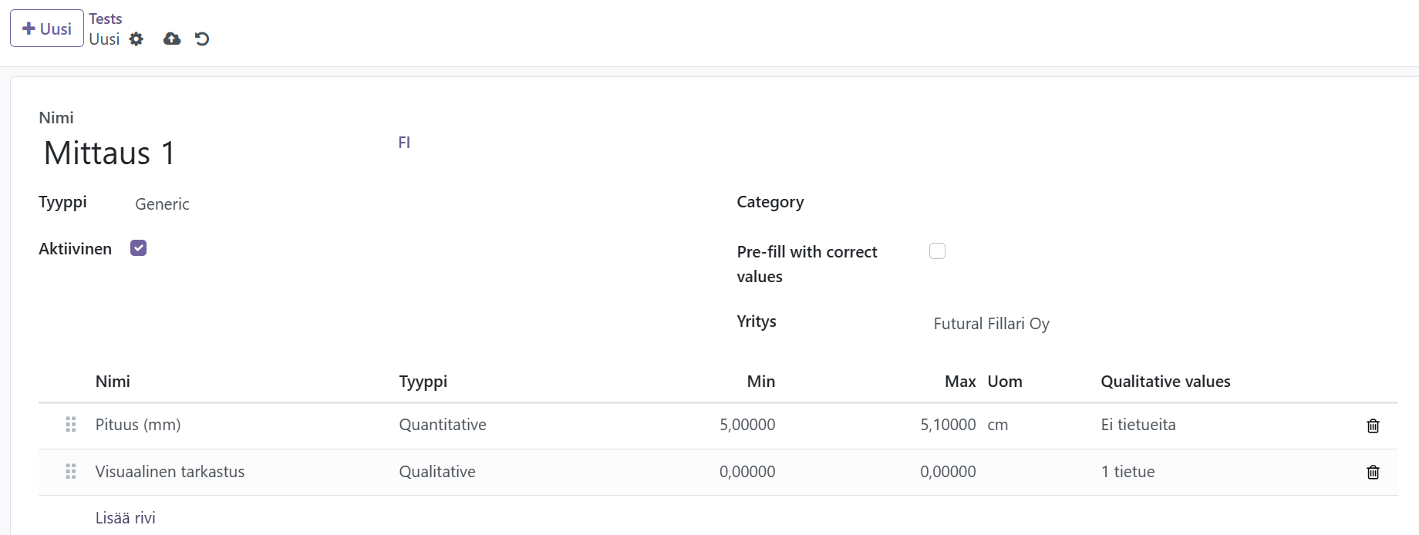
Task: Click the discard changes undo icon
Action: 202,39
